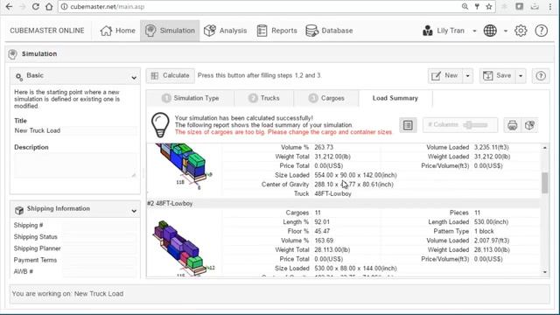560x315 pixels.
Task: Click the Simulation section header icon
Action: [12, 54]
